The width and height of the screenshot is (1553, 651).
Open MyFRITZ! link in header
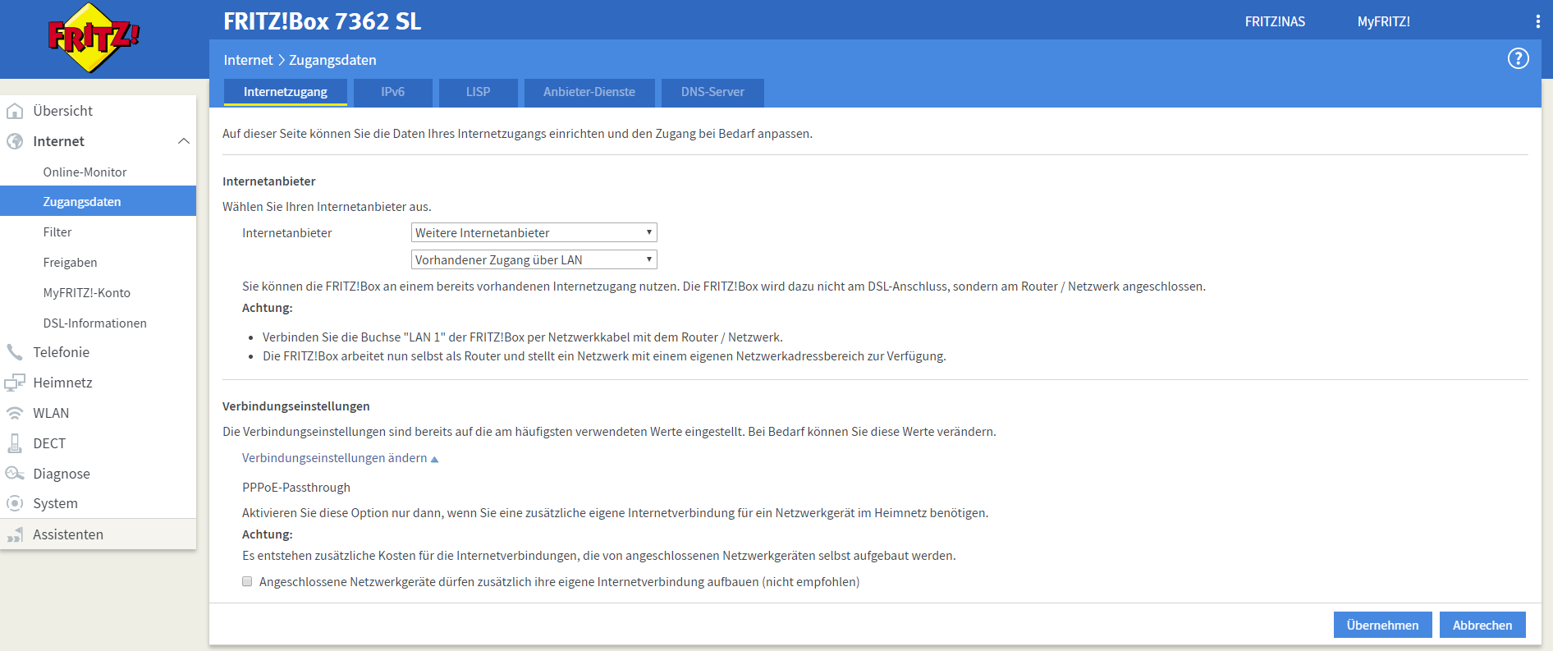(1384, 22)
